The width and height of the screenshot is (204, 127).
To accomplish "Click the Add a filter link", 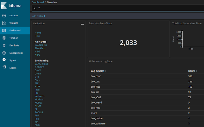I will 39,16.
